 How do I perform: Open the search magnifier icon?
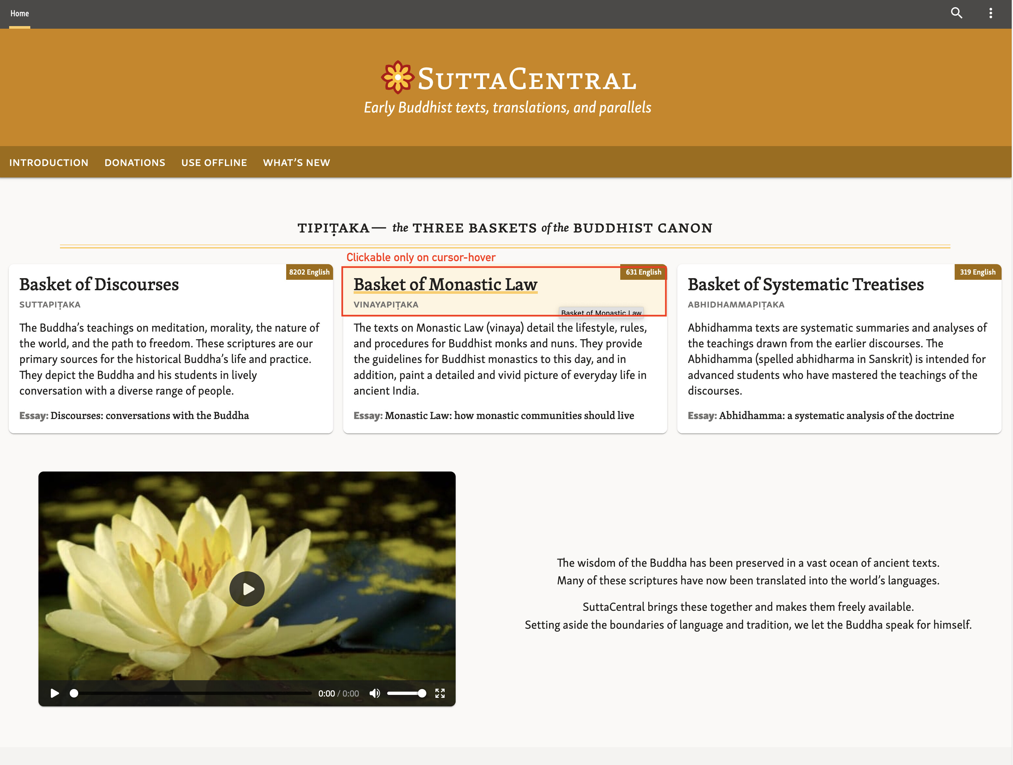pos(957,13)
